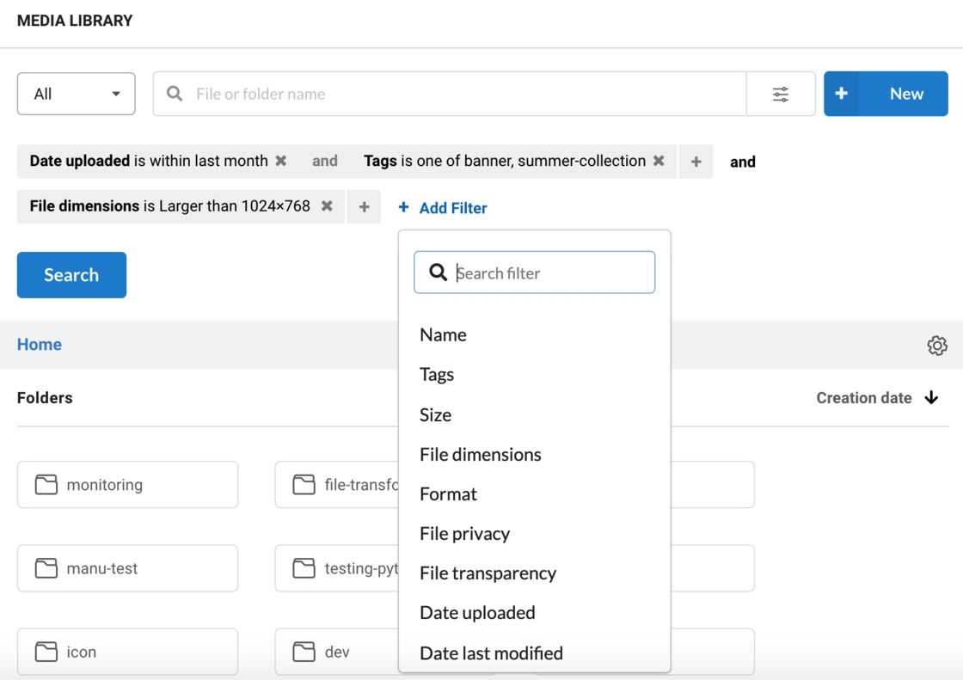Remove the File dimensions filter
Screen dimensions: 963x680
(327, 206)
